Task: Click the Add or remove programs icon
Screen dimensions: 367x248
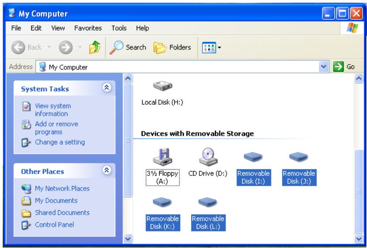Action: point(26,125)
